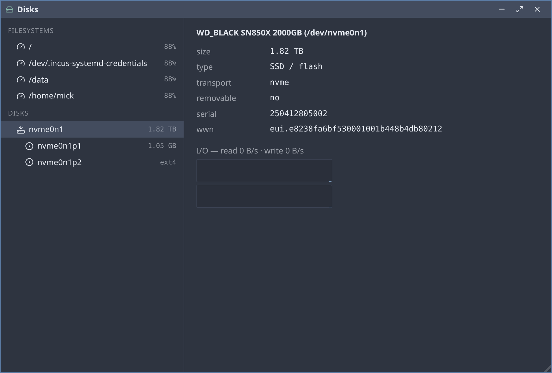Close the Disks window
Image resolution: width=552 pixels, height=373 pixels.
click(x=537, y=9)
